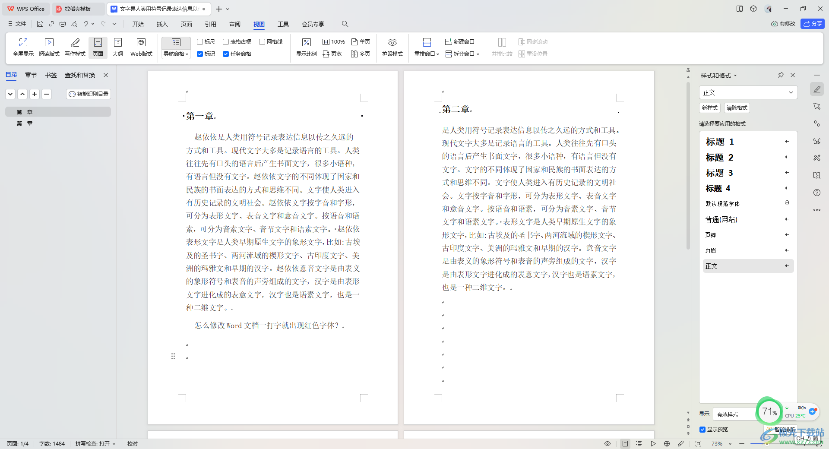Pin the Styles and Formatting pane

(x=781, y=75)
